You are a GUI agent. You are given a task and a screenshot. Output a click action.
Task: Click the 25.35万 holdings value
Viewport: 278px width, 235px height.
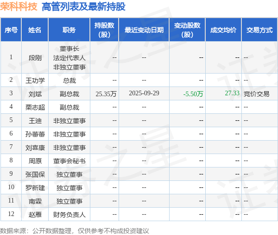click(106, 94)
